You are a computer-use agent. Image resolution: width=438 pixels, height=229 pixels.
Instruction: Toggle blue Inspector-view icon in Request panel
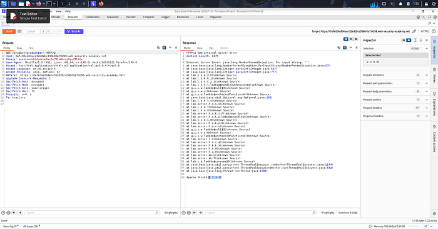pos(164,48)
